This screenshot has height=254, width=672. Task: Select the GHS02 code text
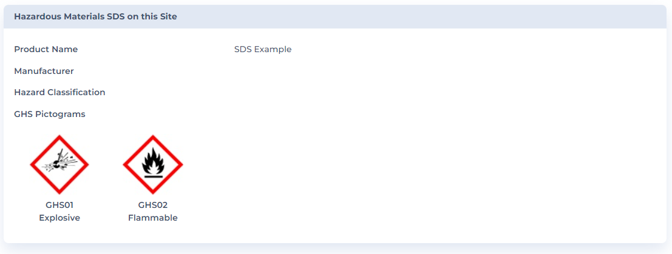click(152, 205)
